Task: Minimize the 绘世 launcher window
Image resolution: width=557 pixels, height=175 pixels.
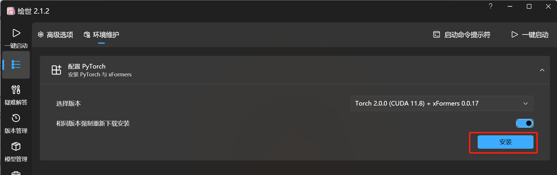Action: tap(510, 6)
